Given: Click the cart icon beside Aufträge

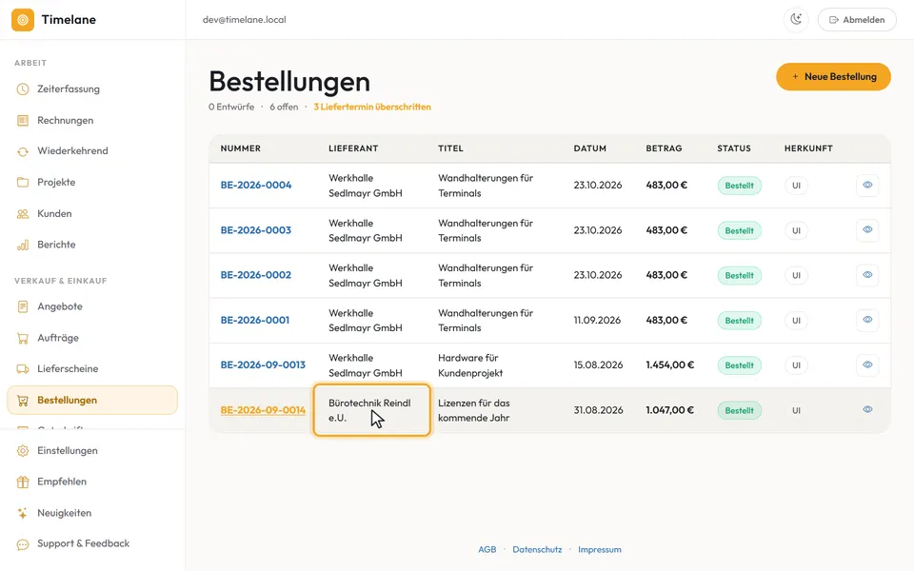Looking at the screenshot, I should pyautogui.click(x=23, y=338).
